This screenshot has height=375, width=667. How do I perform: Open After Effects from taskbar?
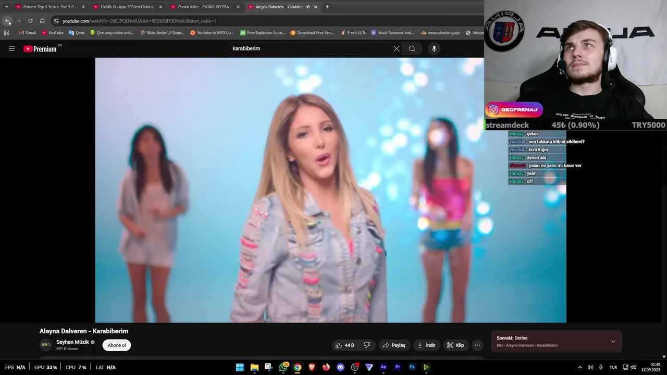[x=384, y=367]
